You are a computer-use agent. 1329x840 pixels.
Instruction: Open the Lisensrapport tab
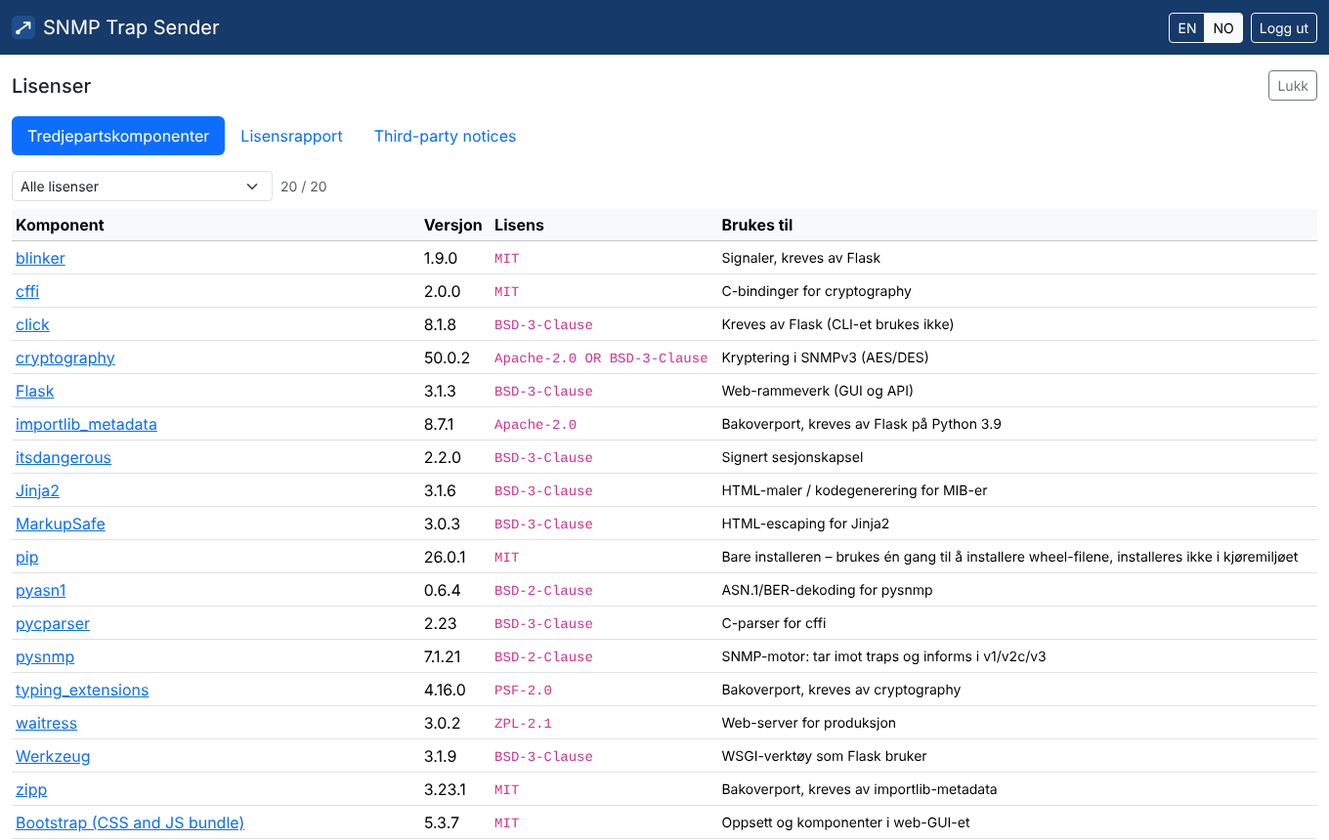click(x=291, y=136)
